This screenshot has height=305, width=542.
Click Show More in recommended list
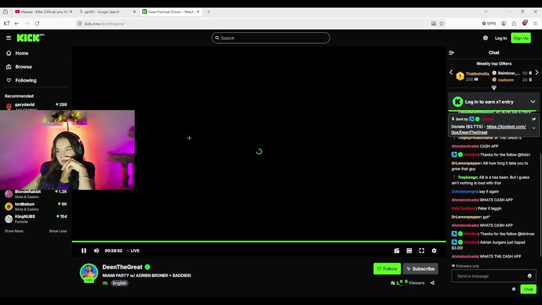(14, 231)
